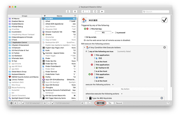
Task: Click the macro editor pane scrollbar
Action: (x=171, y=51)
